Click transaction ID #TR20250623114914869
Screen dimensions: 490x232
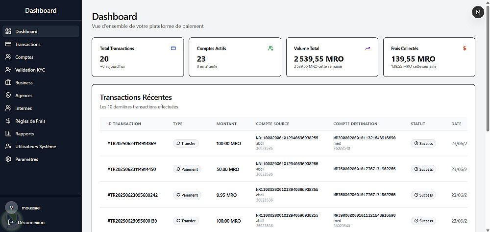click(x=132, y=144)
